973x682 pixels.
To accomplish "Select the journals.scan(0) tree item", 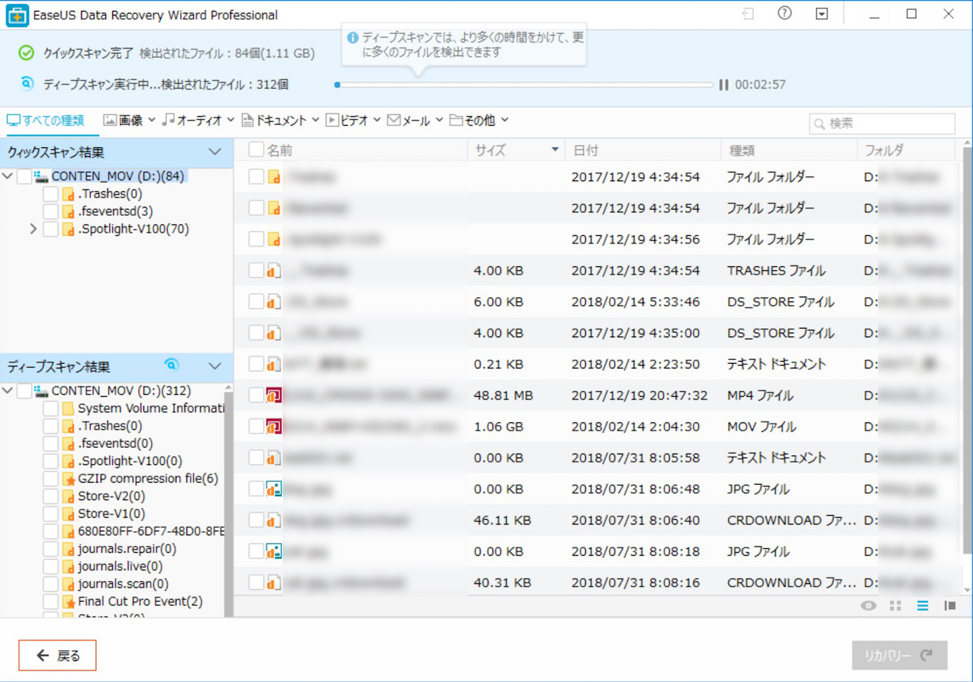I will 123,584.
